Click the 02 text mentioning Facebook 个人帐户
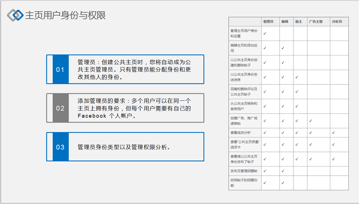Viewport: 359px width, 204px height. [x=134, y=108]
